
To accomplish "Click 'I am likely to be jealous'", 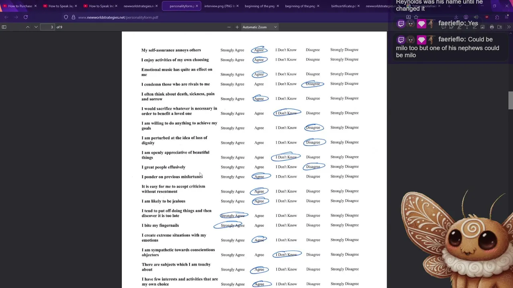I will [x=164, y=201].
